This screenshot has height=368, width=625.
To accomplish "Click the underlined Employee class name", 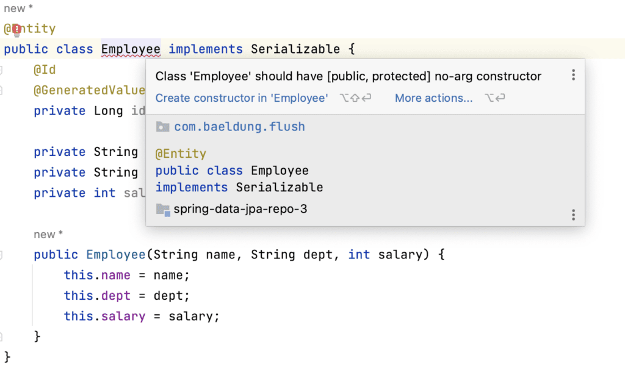I will coord(131,49).
